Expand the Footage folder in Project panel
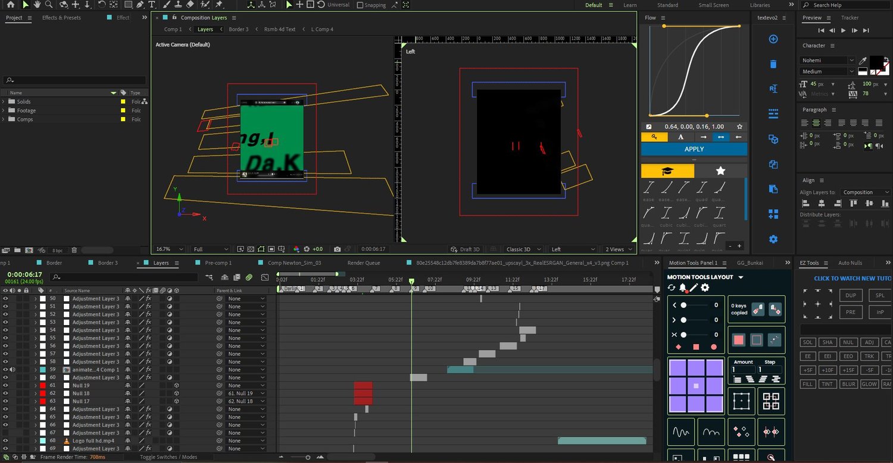The width and height of the screenshot is (893, 463). pos(4,111)
